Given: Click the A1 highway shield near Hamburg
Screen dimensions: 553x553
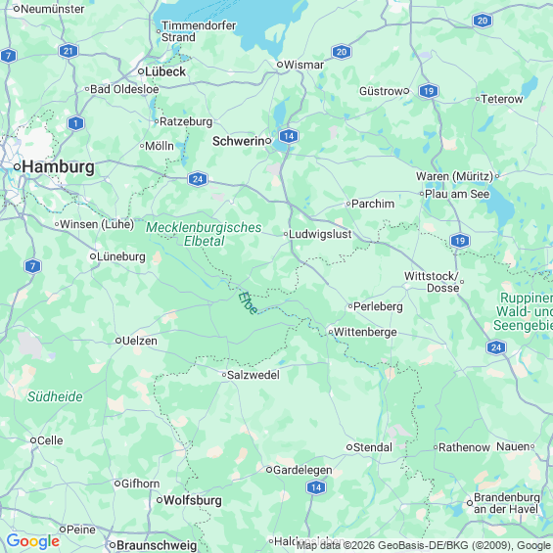Looking at the screenshot, I should (75, 123).
